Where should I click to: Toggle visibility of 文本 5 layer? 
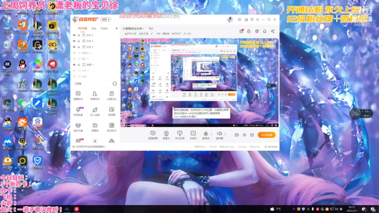(74, 41)
